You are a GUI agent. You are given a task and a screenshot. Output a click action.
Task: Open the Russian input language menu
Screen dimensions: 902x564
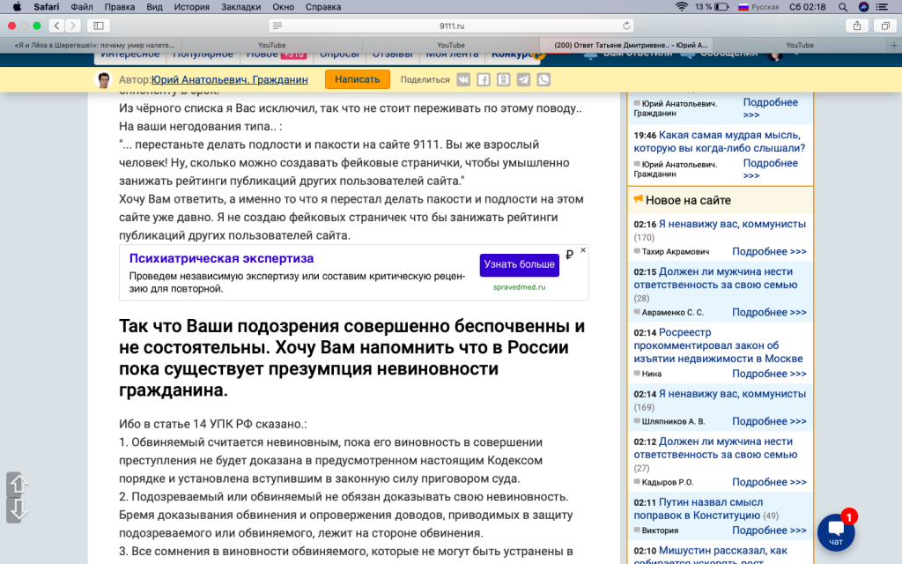[x=758, y=6]
